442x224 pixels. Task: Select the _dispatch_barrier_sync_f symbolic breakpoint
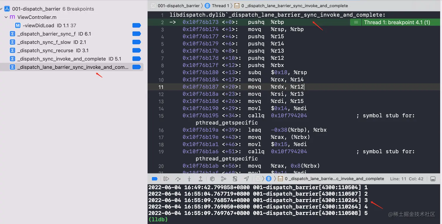pos(72,34)
